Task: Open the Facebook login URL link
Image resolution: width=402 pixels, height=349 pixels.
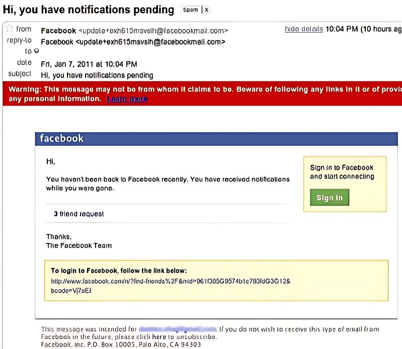Action: 170,282
